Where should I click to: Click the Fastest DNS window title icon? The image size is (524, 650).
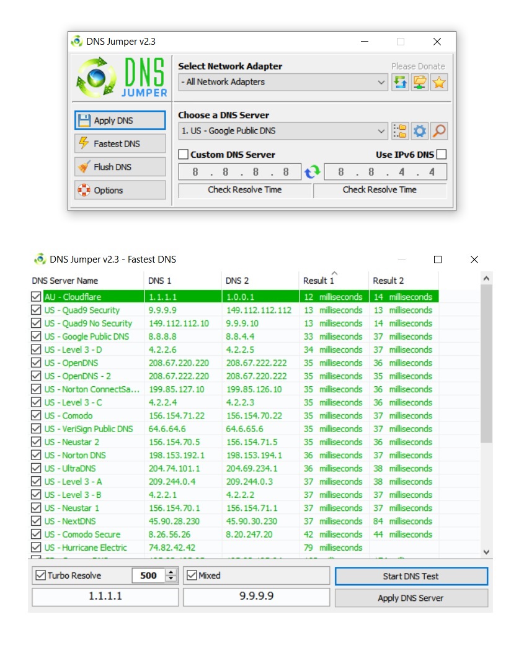point(40,259)
